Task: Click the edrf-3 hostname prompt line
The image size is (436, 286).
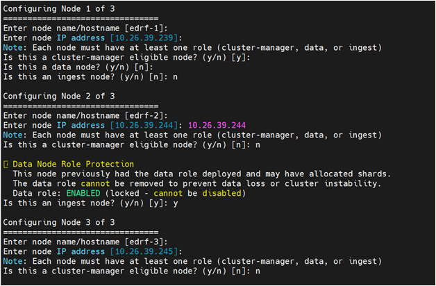Action: [x=85, y=242]
